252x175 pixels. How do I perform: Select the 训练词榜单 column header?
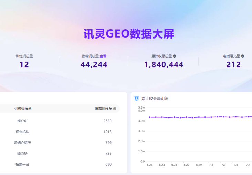click(23, 109)
